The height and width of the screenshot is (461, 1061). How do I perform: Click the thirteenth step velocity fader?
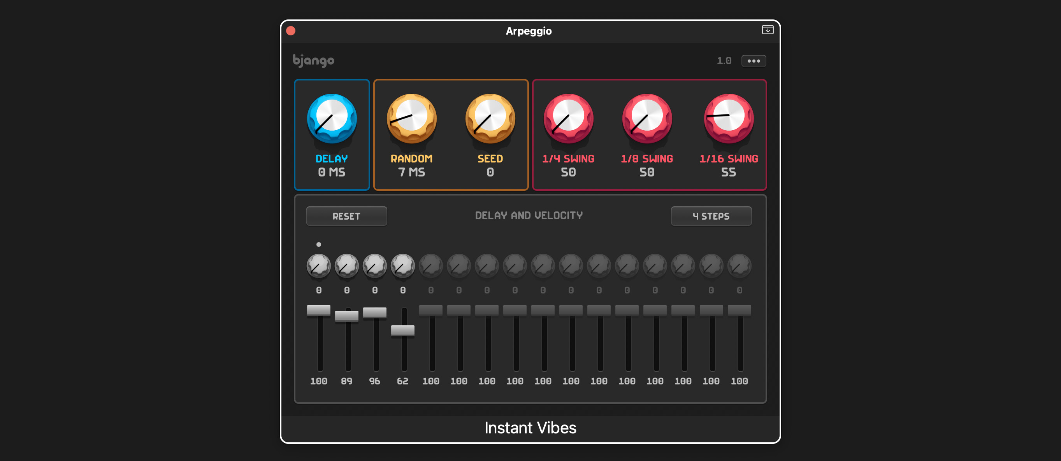(x=655, y=311)
